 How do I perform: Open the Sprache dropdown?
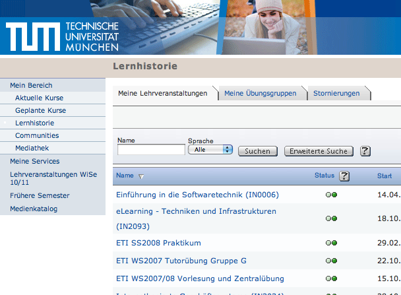click(x=210, y=150)
